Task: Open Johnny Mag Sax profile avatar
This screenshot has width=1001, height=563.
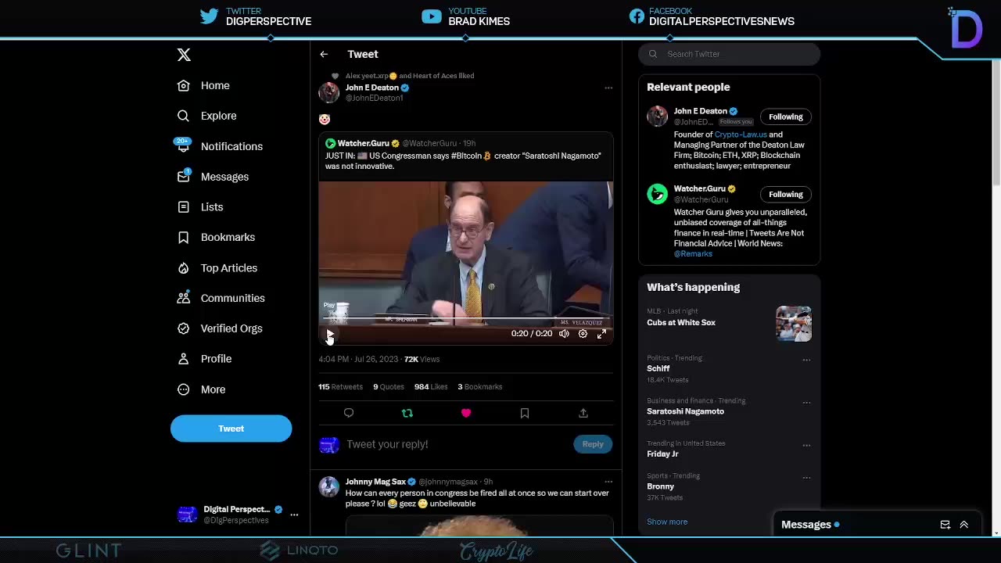Action: pos(328,487)
